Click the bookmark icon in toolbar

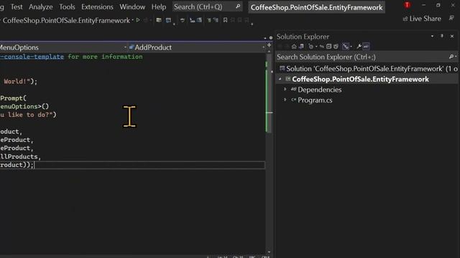pos(225,20)
